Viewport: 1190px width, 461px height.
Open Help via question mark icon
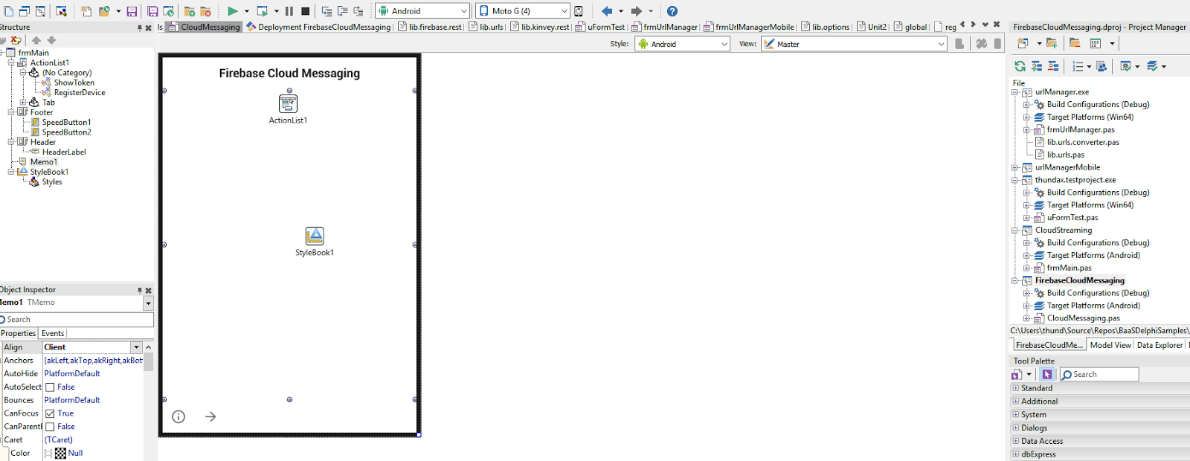672,11
